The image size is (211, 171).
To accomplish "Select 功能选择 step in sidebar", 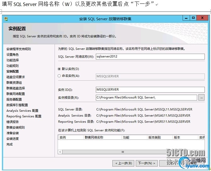I will [x=13, y=60].
